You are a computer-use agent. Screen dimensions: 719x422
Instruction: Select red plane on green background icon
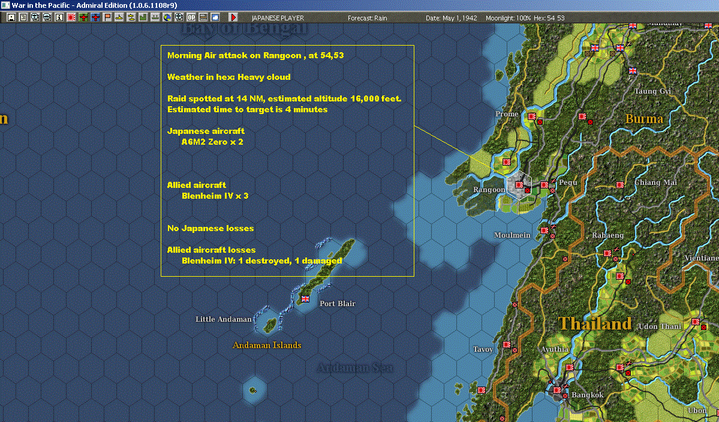pyautogui.click(x=83, y=17)
